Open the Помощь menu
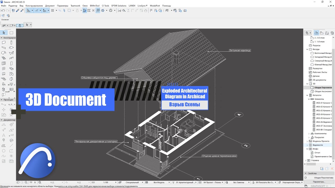Image resolution: width=335 pixels, height=188 pixels. [x=166, y=6]
